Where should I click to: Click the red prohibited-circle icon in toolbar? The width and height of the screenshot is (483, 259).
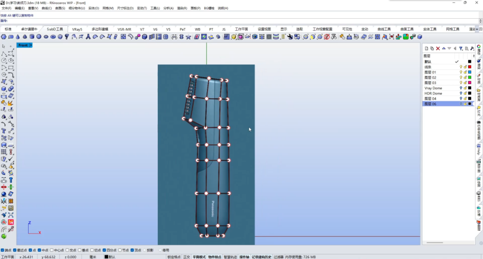tap(327, 37)
